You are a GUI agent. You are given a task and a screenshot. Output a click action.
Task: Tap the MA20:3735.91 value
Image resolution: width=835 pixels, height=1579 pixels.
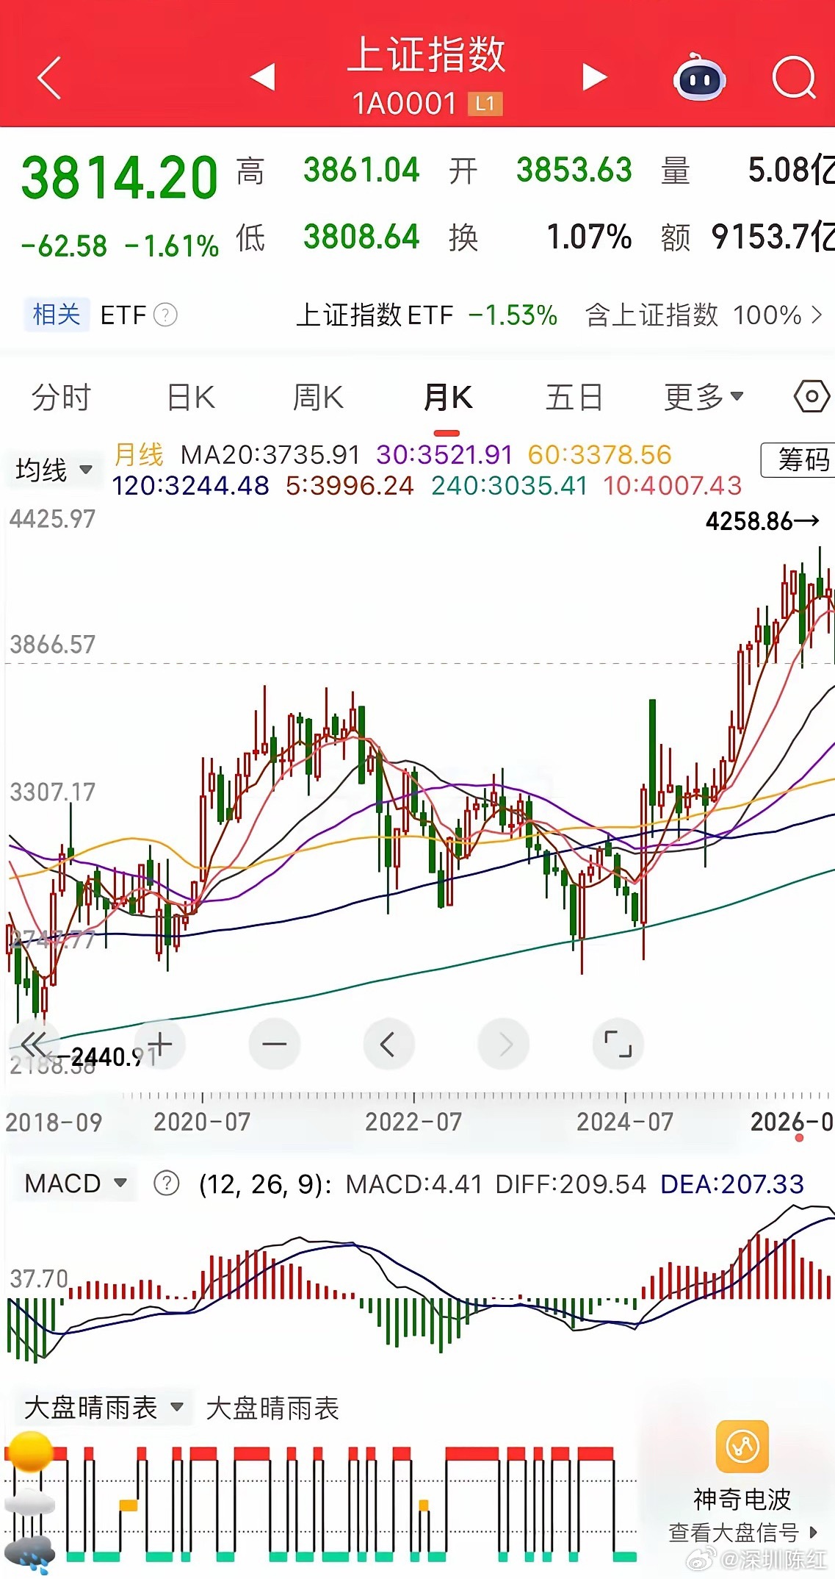click(270, 455)
